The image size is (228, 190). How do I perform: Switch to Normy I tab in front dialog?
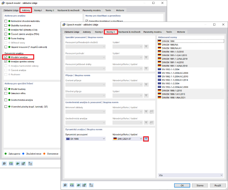coord(99,32)
